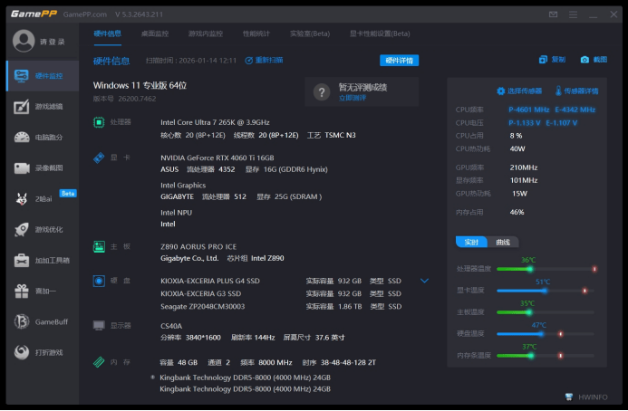
Task: Select the 桌面监控 tab
Action: (155, 33)
